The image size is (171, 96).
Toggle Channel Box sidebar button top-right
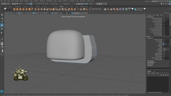click(170, 4)
